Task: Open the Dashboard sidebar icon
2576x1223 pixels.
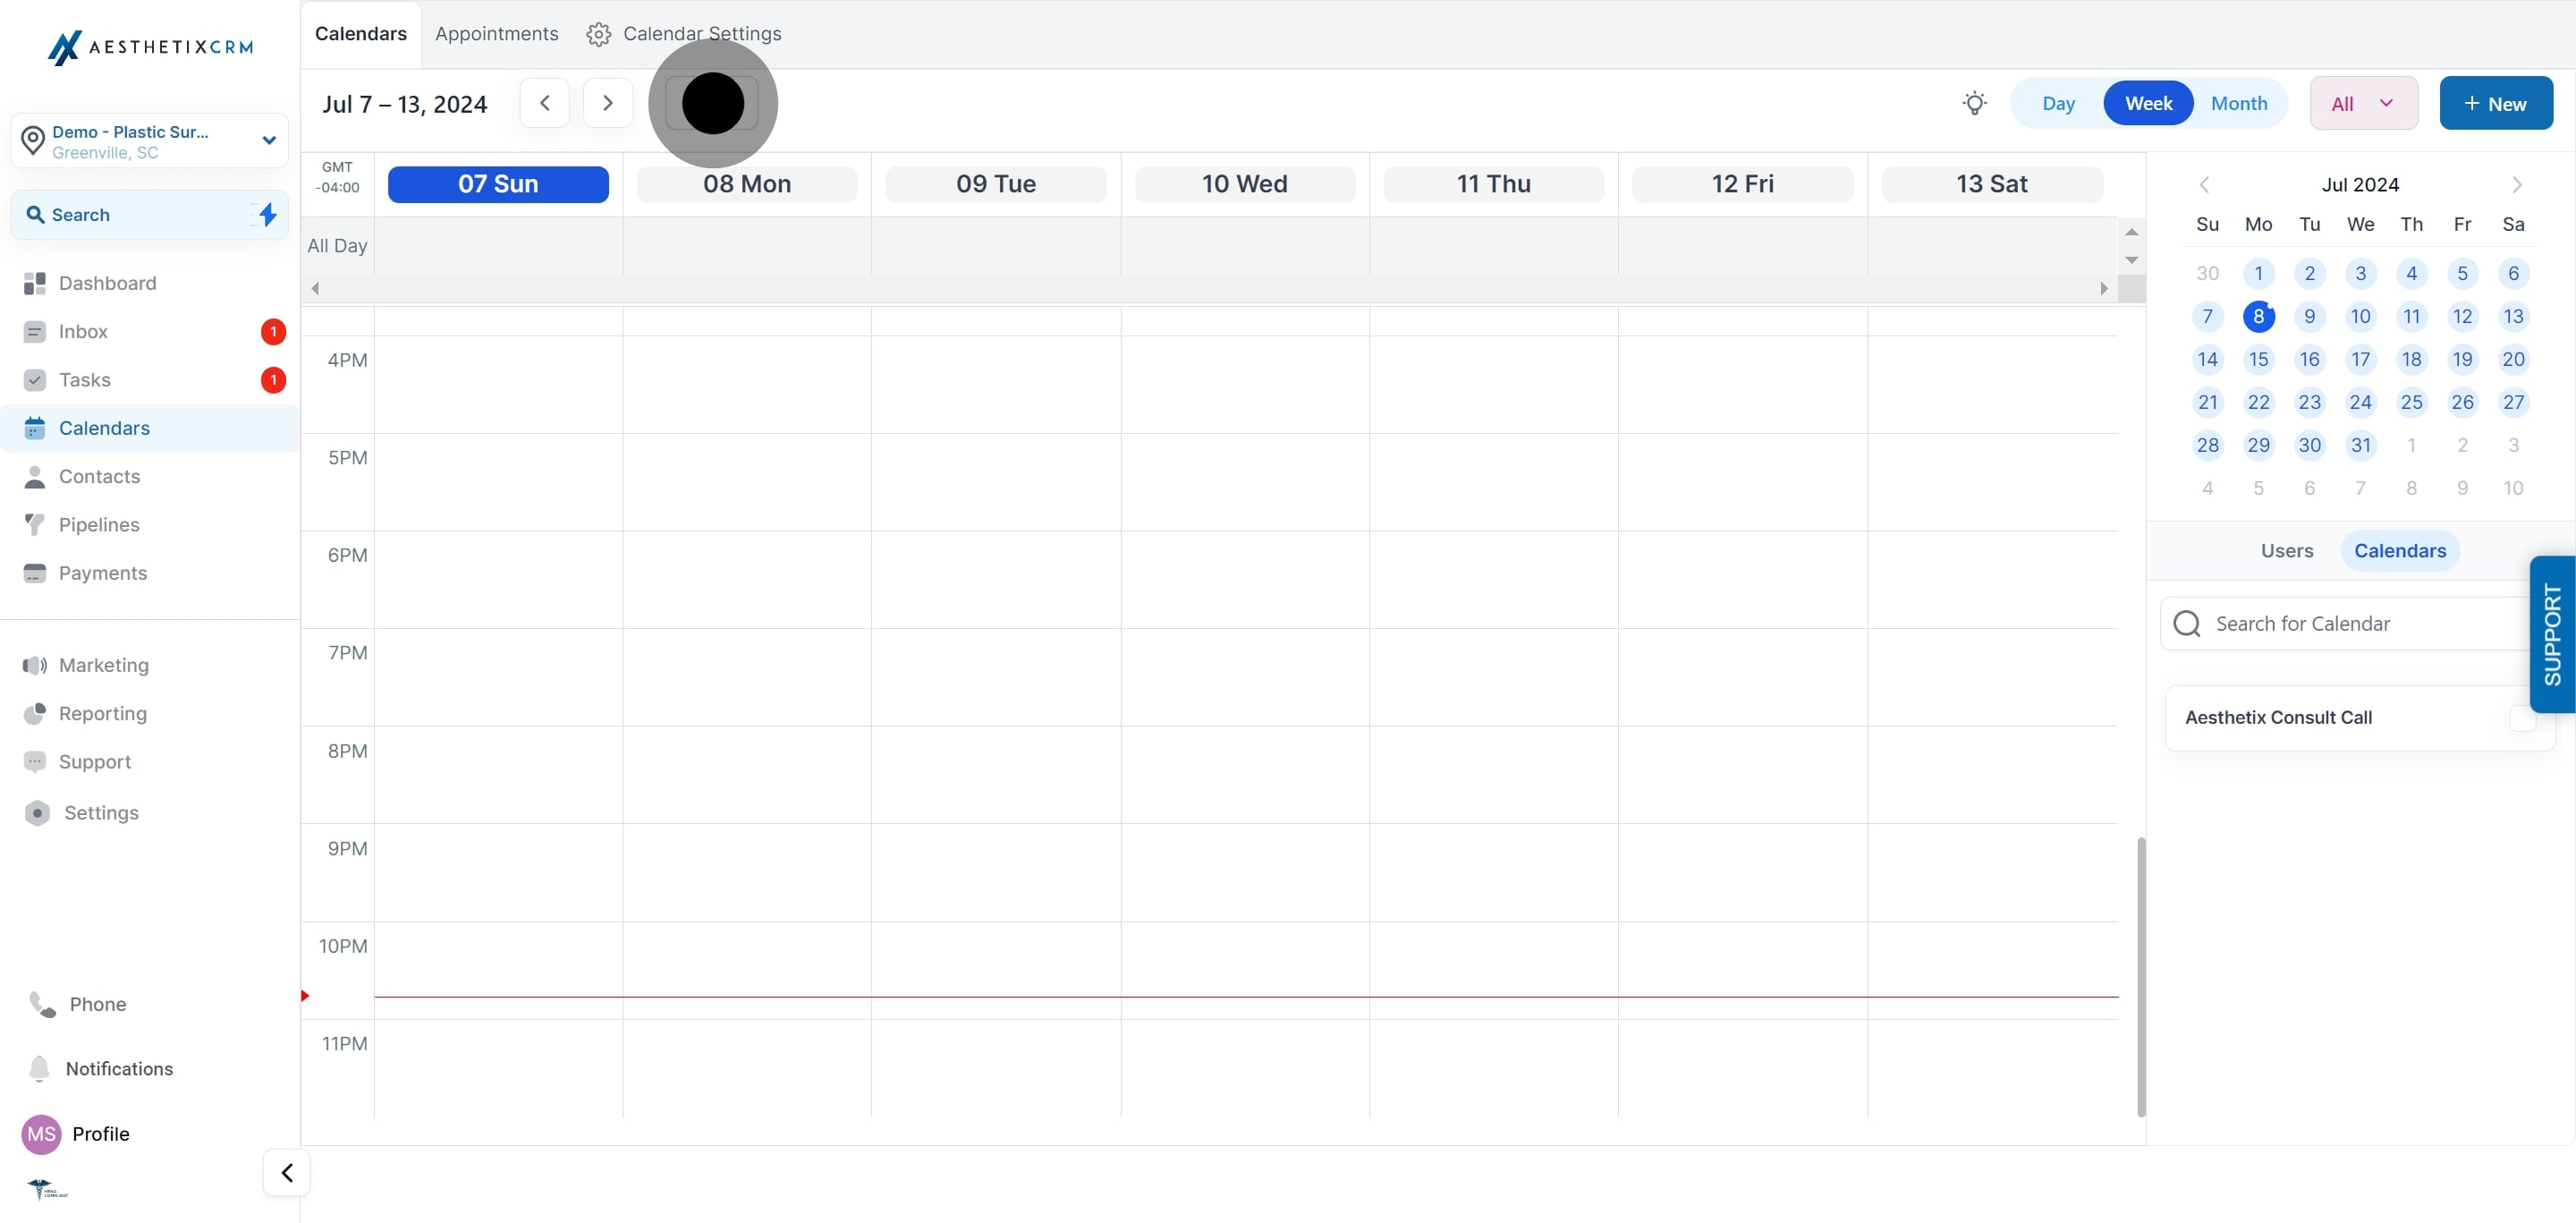Action: (35, 283)
